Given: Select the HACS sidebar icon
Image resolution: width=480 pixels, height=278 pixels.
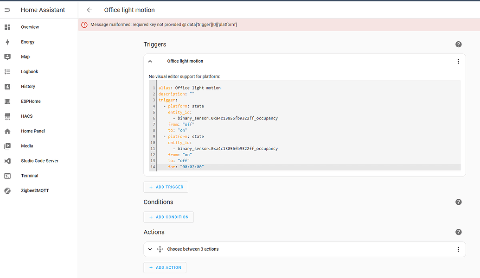Looking at the screenshot, I should (7, 116).
